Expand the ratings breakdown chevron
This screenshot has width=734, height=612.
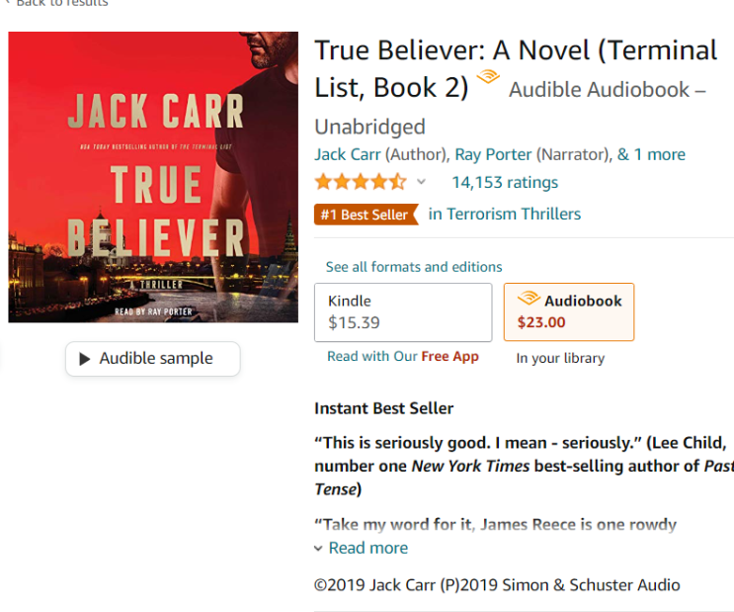[x=421, y=182]
